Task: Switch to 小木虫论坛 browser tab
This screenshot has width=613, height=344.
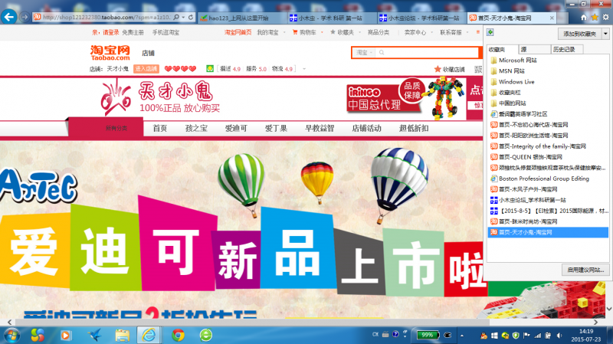Action: point(421,18)
